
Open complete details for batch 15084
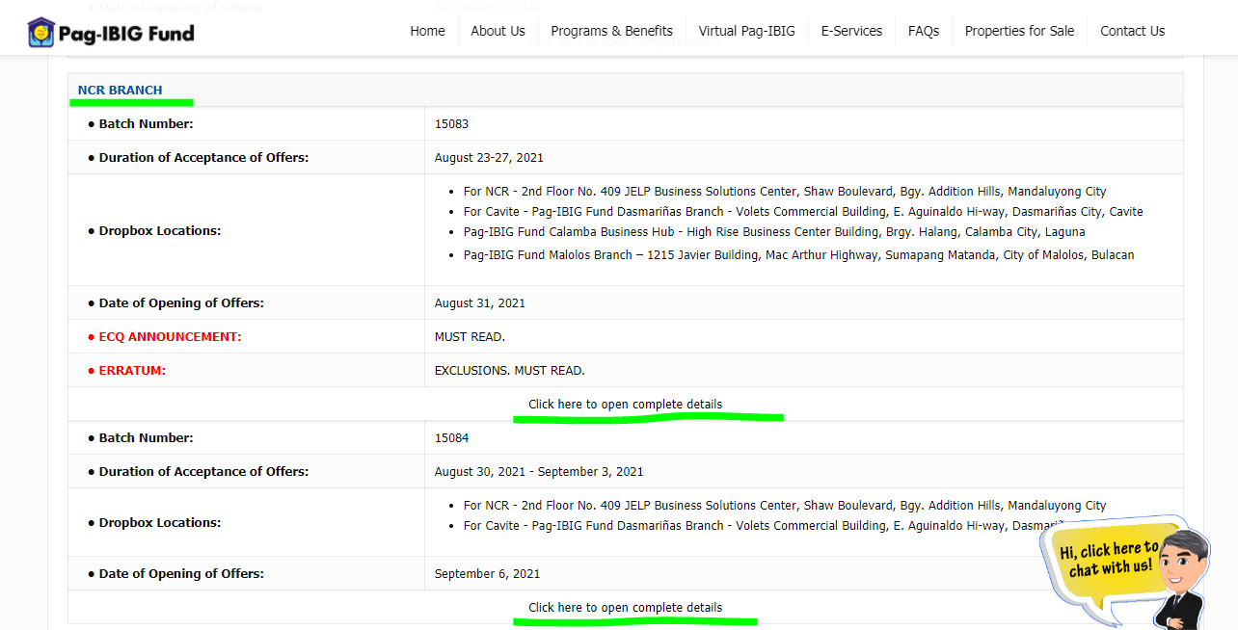[625, 608]
